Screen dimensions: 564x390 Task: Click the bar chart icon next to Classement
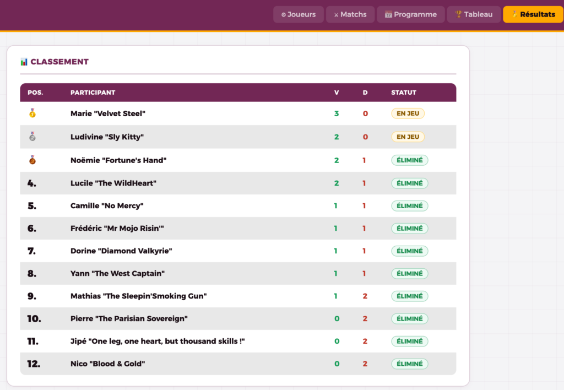click(24, 62)
